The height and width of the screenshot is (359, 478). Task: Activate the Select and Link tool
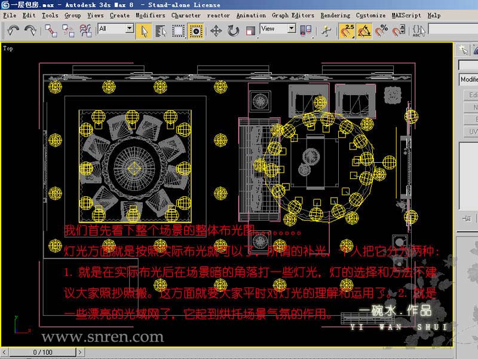tap(51, 31)
